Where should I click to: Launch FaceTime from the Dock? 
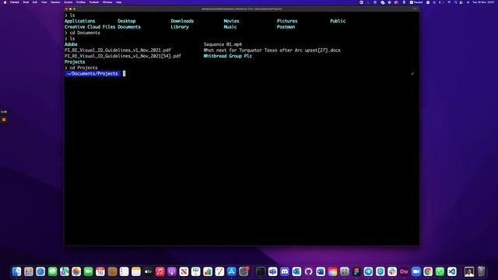88,271
